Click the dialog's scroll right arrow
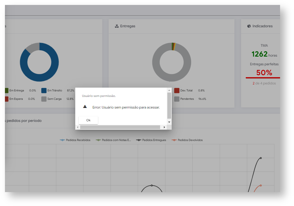The width and height of the screenshot is (294, 206). tap(164, 127)
